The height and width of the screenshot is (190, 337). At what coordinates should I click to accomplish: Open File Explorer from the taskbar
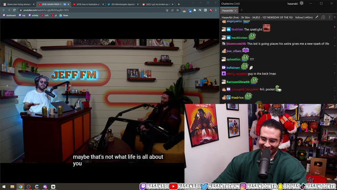pos(12,186)
